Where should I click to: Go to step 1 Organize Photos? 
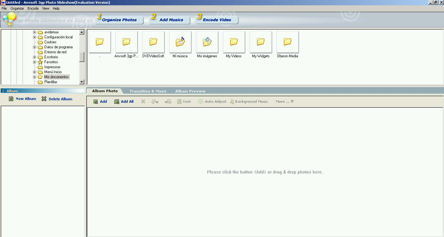point(119,20)
